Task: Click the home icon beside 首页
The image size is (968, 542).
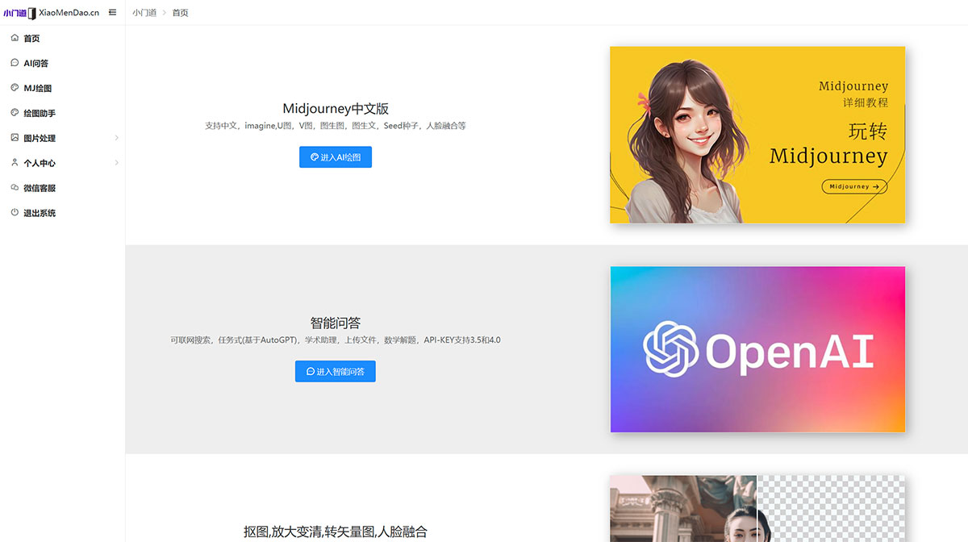Action: [x=15, y=38]
